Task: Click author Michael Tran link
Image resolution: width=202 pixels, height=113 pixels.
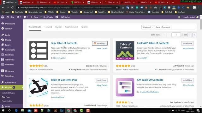Action: pyautogui.click(x=58, y=97)
